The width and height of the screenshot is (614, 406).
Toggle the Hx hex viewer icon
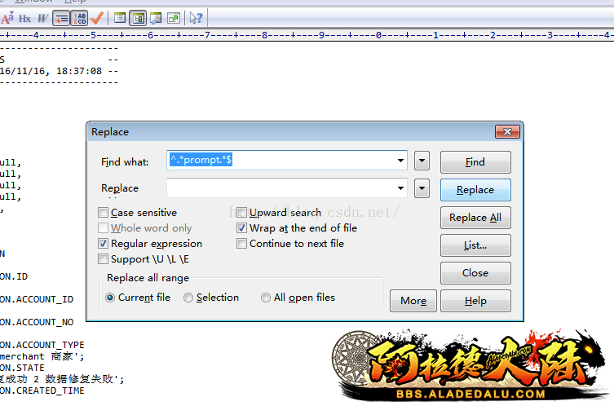coord(25,17)
